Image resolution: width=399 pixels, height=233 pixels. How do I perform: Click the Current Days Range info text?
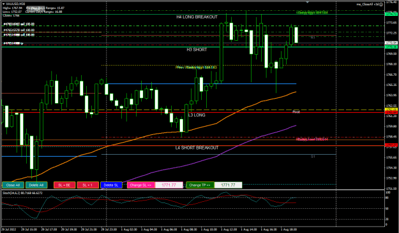[45, 11]
